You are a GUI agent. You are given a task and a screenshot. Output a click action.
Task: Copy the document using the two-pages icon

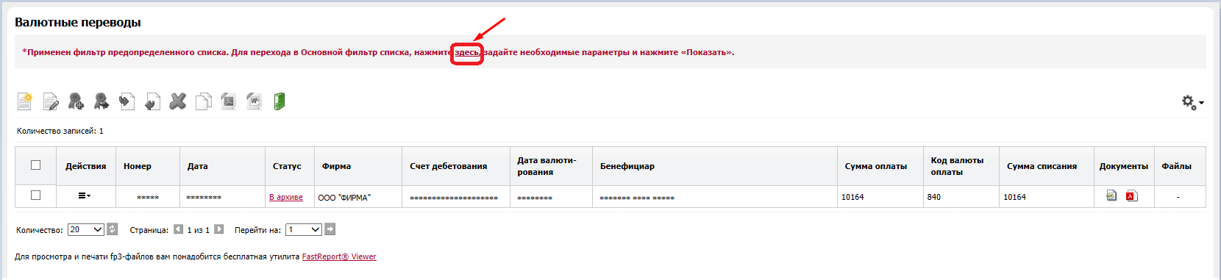point(204,101)
